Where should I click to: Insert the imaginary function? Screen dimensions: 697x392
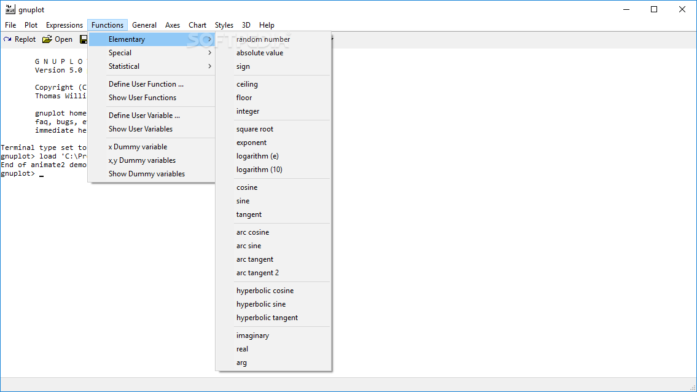click(273, 335)
